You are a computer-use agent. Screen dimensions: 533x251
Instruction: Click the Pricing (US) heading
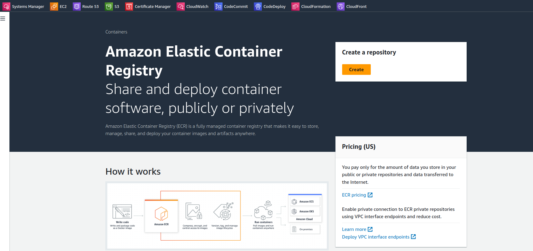(359, 147)
